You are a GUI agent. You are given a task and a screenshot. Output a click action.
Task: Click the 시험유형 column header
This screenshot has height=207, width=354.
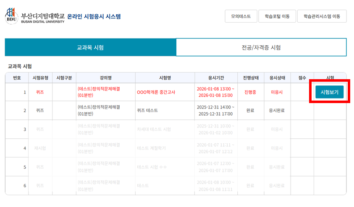coord(40,78)
